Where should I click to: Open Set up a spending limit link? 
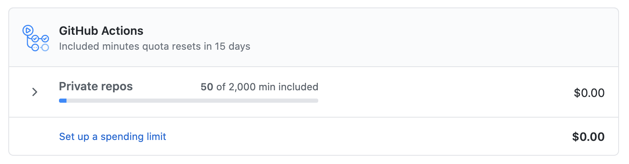click(113, 136)
